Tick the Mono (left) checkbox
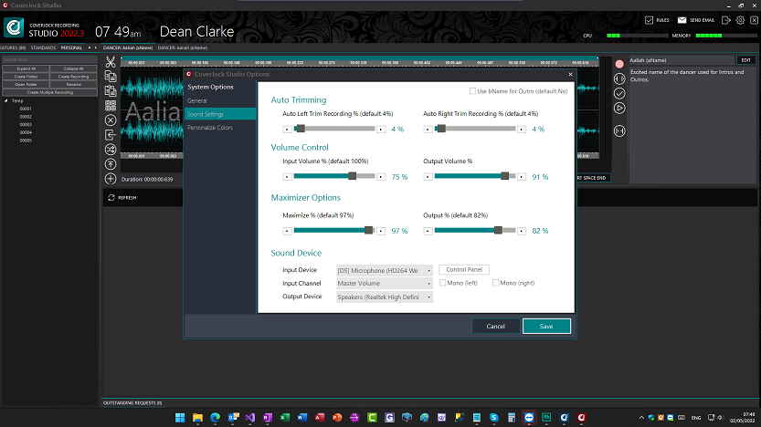The width and height of the screenshot is (761, 427). click(x=443, y=283)
